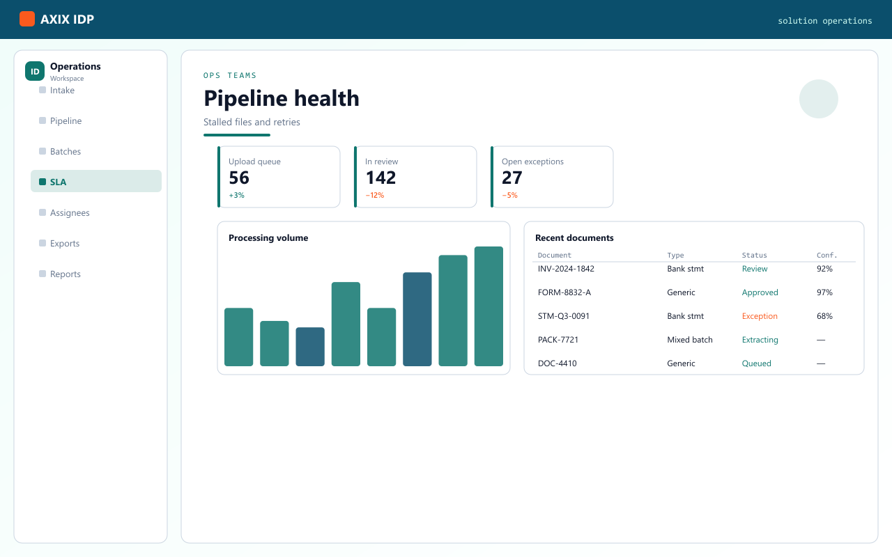This screenshot has height=557, width=892.
Task: Open document FORM-8832-A
Action: pos(564,292)
